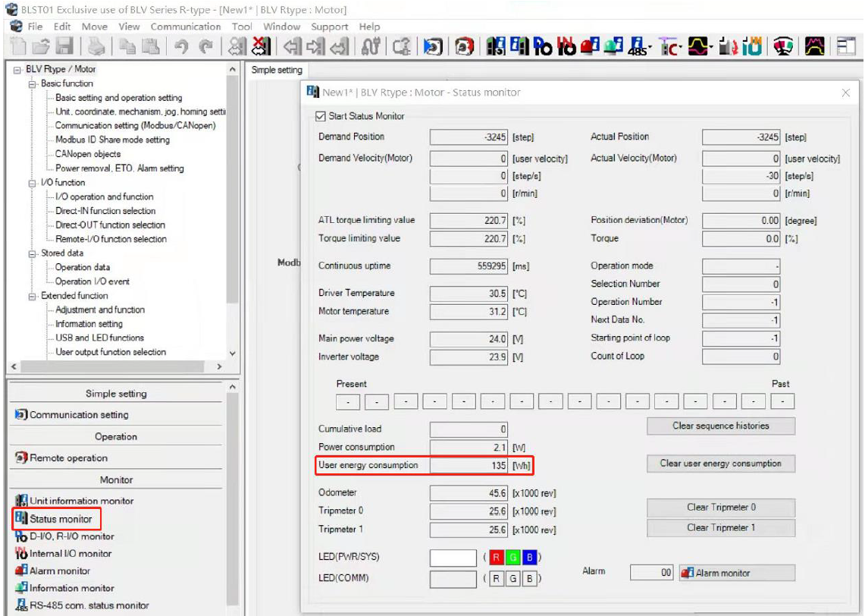This screenshot has width=865, height=616.
Task: Select Operation data in the tree
Action: click(x=83, y=267)
